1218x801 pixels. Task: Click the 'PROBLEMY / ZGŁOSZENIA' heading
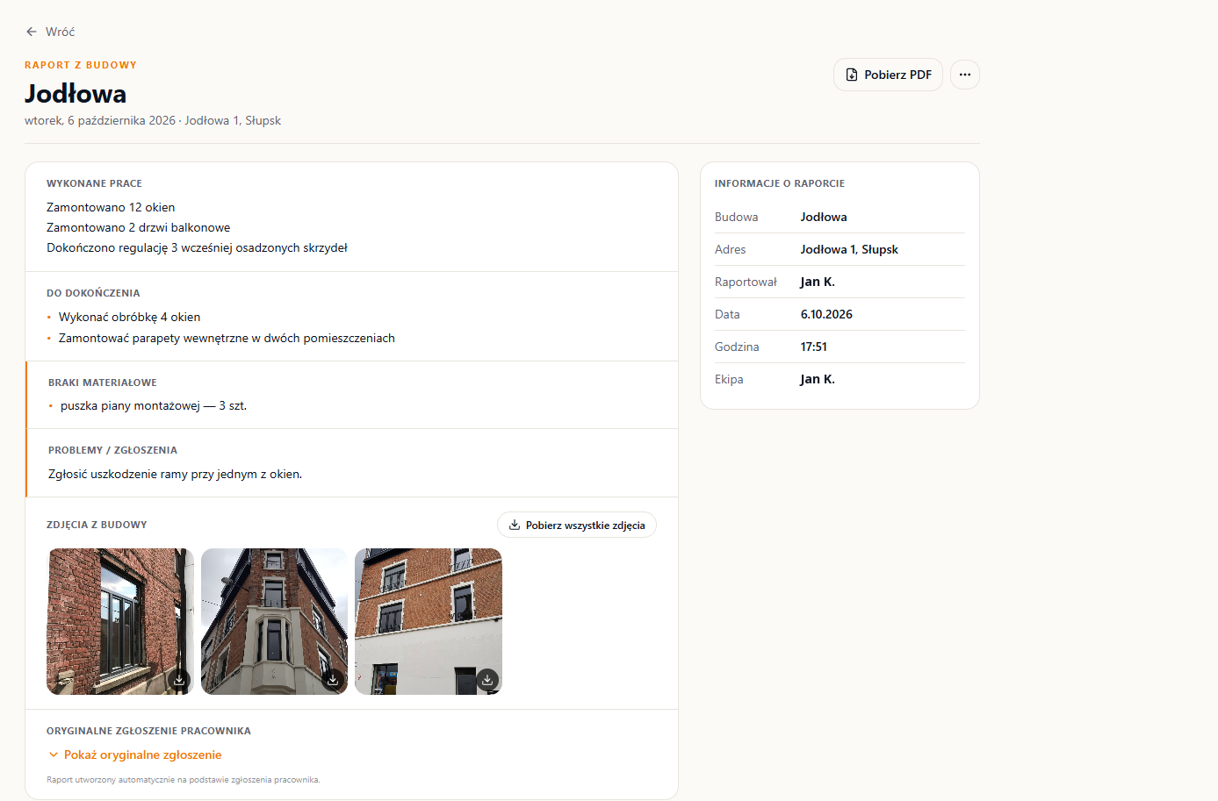[112, 450]
